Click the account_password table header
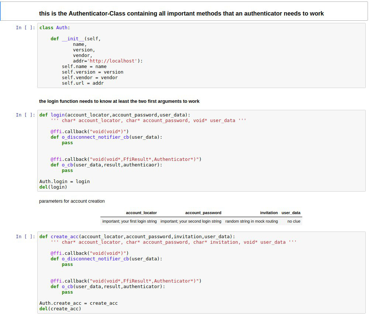This screenshot has height=314, width=372. point(203,213)
